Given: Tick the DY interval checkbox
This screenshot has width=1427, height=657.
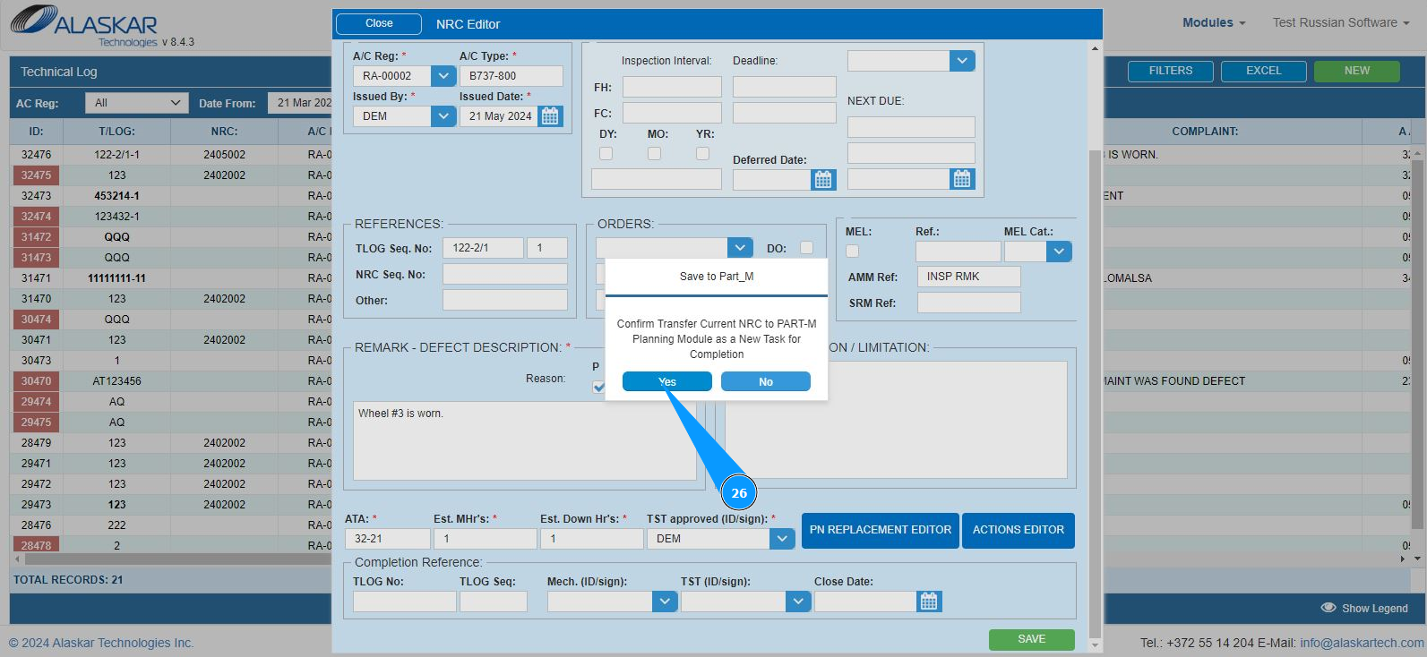Looking at the screenshot, I should (x=606, y=154).
